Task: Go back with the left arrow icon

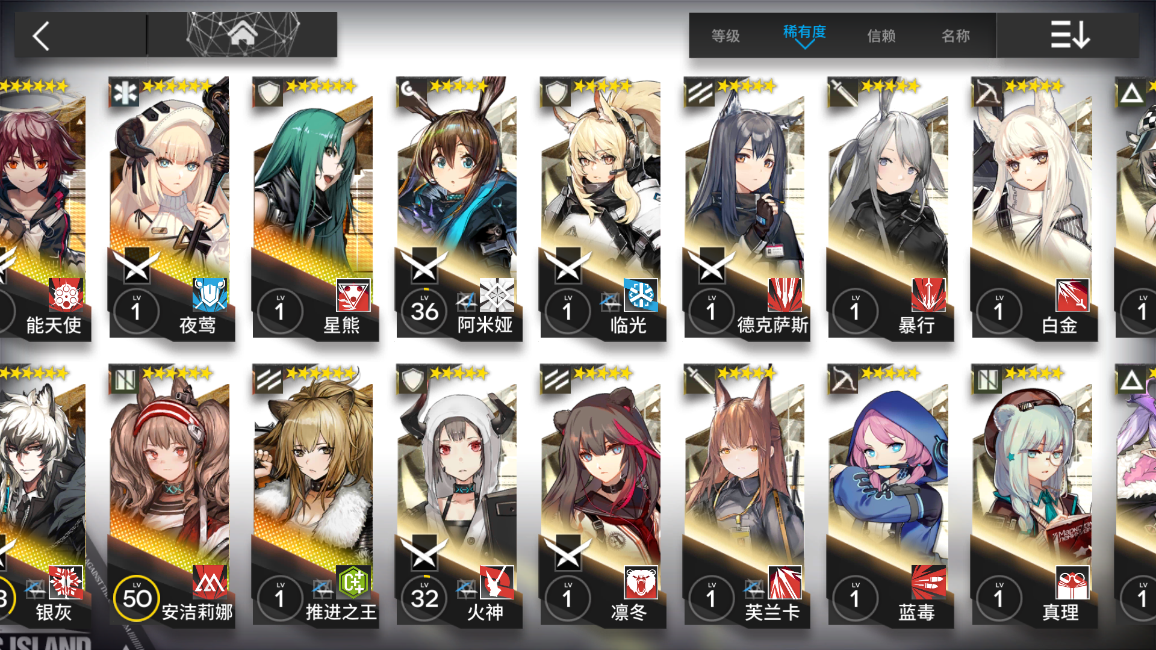Action: pyautogui.click(x=41, y=36)
